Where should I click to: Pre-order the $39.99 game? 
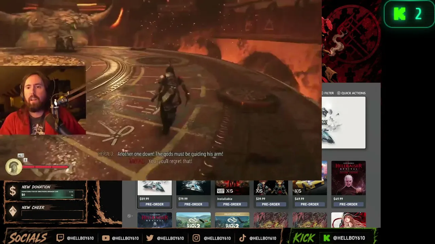point(271,204)
